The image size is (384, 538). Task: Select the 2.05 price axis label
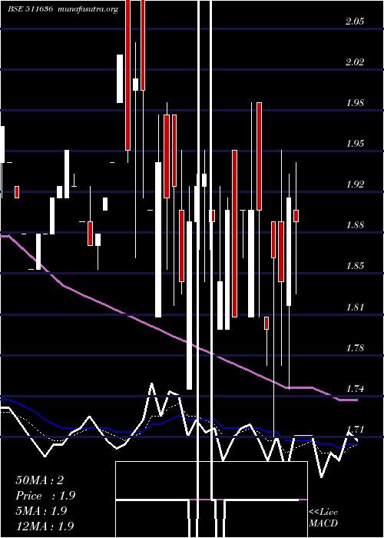coord(355,22)
